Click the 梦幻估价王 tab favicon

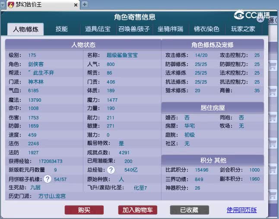click(x=11, y=5)
